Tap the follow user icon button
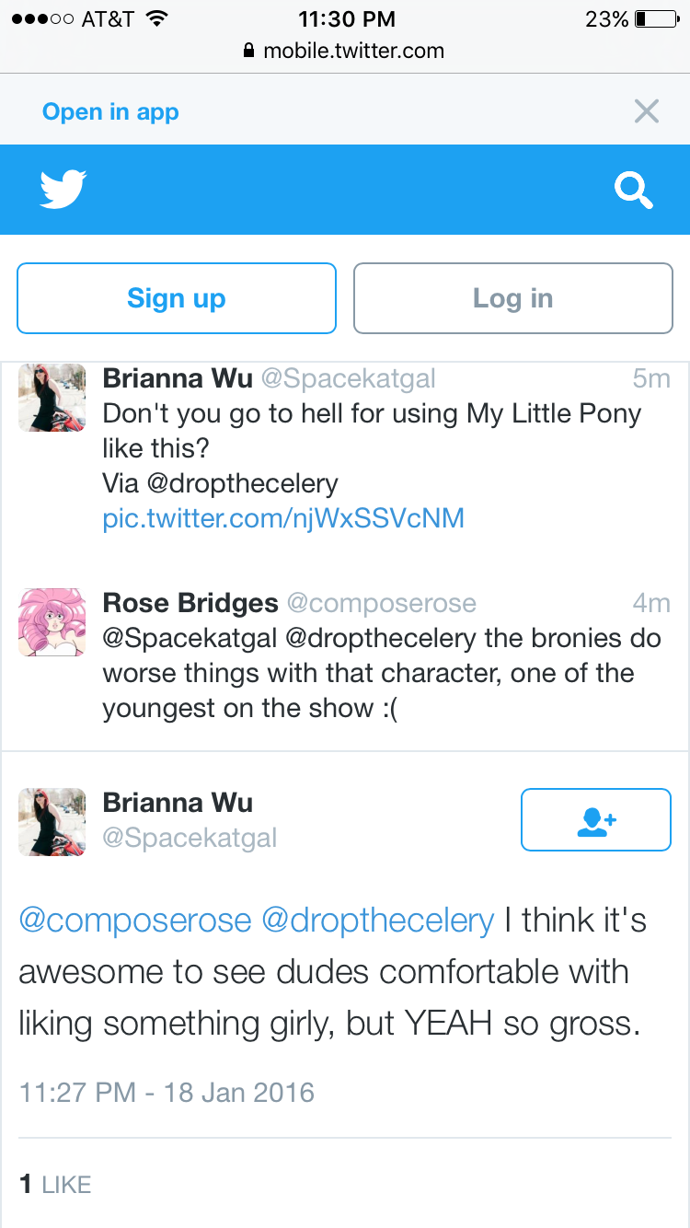The image size is (690, 1228). pos(596,819)
